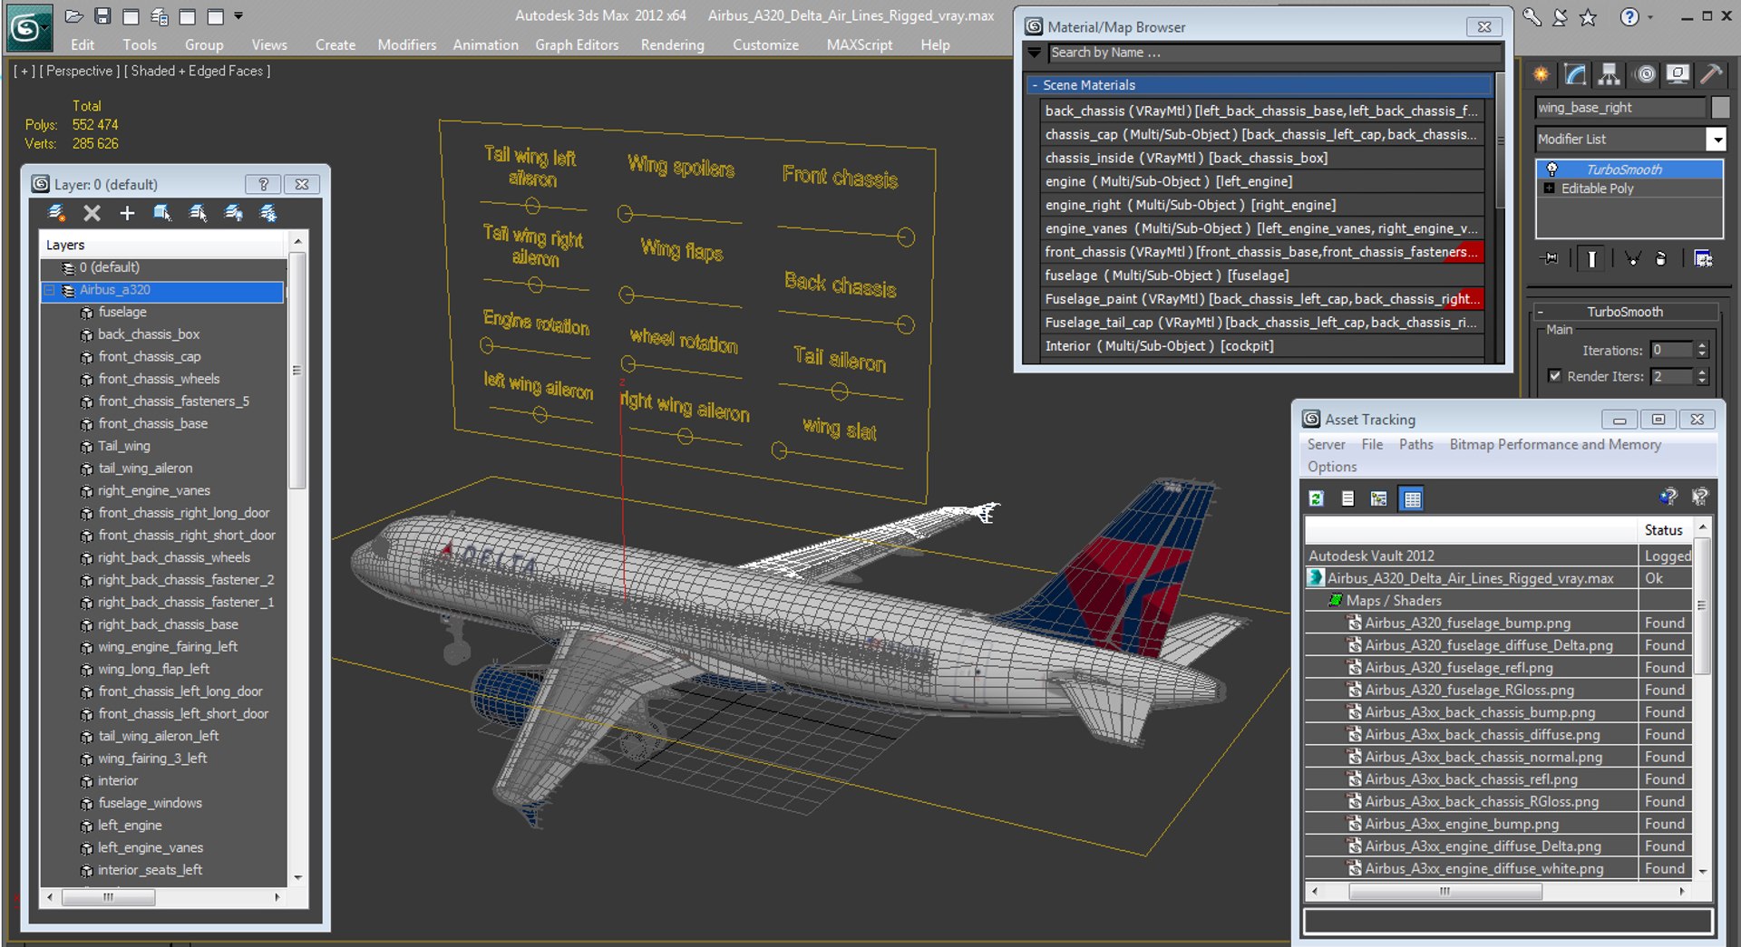Click Highlight Selected Objects' Layers icon
The width and height of the screenshot is (1741, 947).
click(198, 213)
